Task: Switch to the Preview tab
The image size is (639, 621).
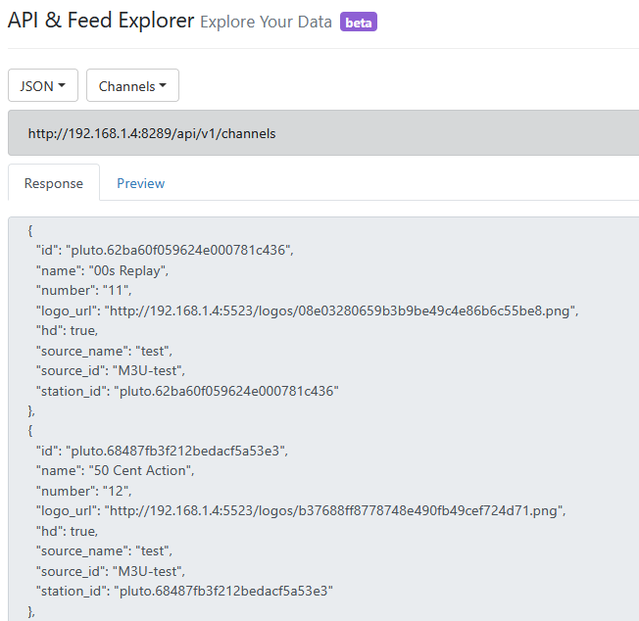Action: (140, 183)
